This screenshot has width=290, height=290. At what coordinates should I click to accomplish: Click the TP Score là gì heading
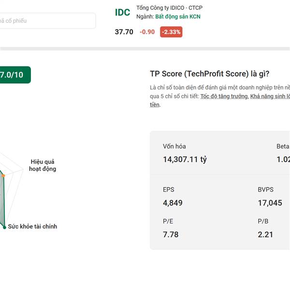(210, 73)
